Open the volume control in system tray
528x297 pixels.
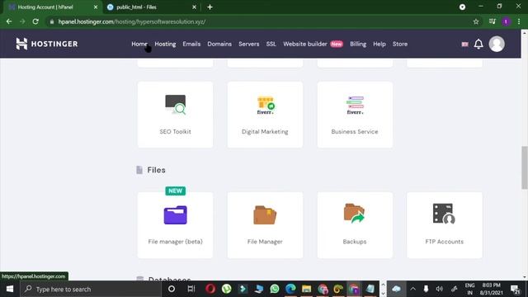tap(440, 289)
